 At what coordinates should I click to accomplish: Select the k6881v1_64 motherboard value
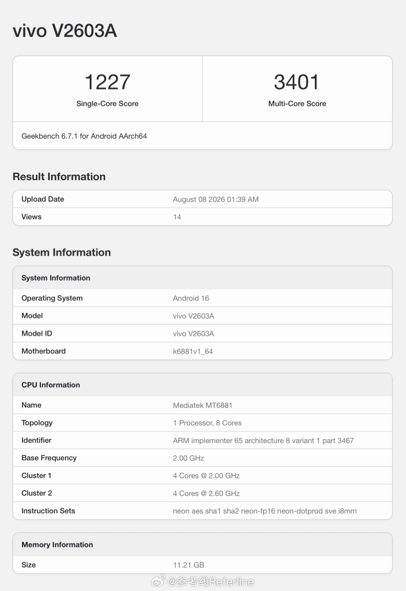[x=193, y=351]
